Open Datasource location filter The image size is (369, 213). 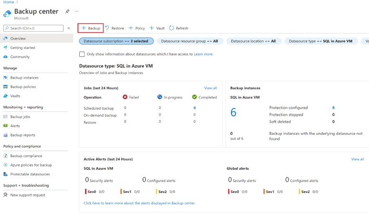pos(254,41)
